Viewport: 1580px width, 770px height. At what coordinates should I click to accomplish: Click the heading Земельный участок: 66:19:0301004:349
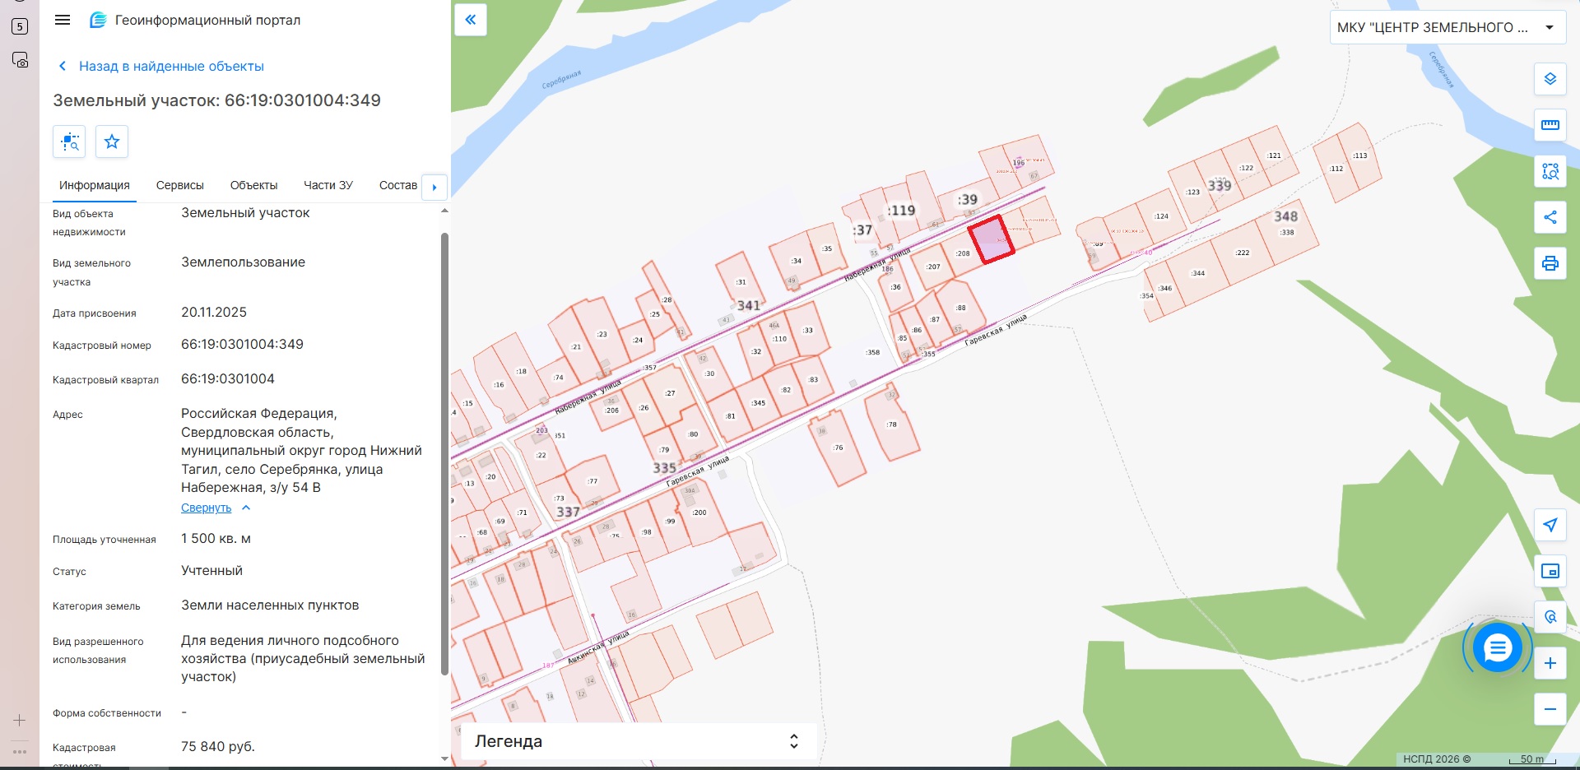[x=217, y=100]
